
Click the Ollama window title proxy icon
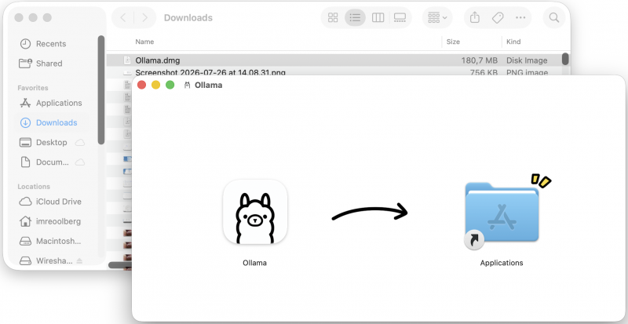(x=187, y=85)
